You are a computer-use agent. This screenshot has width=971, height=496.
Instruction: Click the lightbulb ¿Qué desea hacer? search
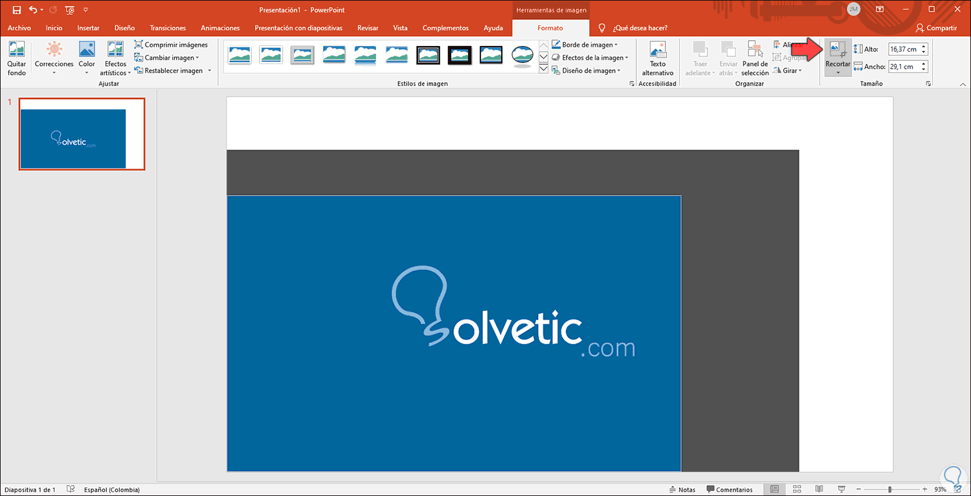632,28
